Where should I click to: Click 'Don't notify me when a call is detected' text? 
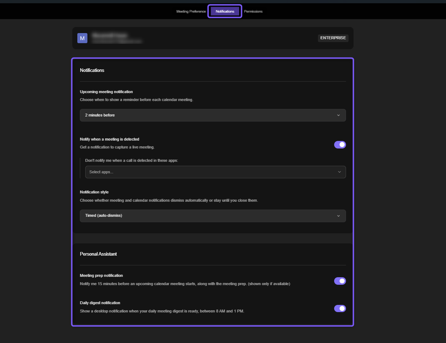tap(132, 161)
